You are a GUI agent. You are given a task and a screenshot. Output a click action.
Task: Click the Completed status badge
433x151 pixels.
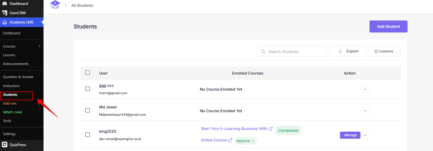click(x=288, y=131)
